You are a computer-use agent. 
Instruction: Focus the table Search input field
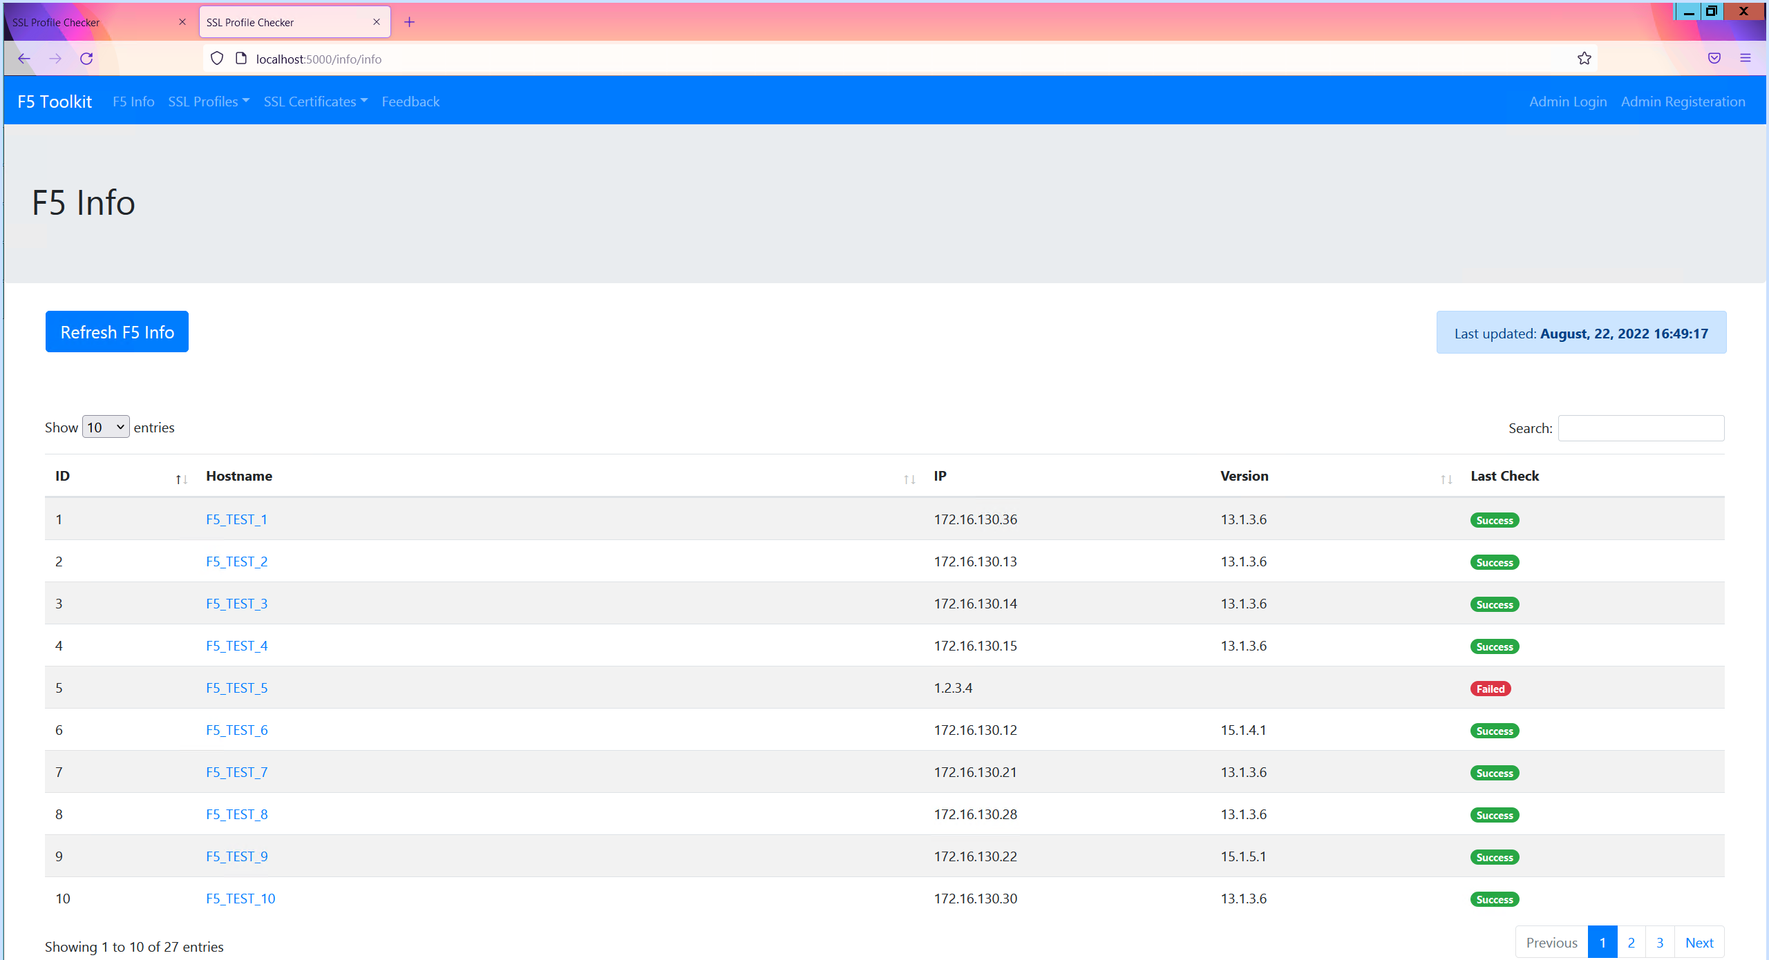point(1640,428)
